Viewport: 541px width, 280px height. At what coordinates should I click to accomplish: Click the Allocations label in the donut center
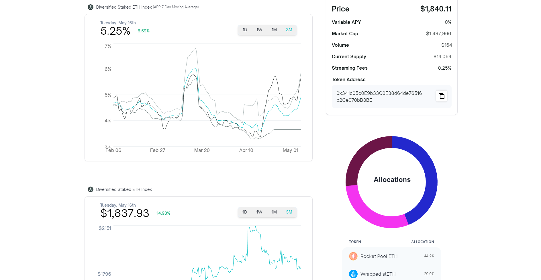tap(392, 180)
